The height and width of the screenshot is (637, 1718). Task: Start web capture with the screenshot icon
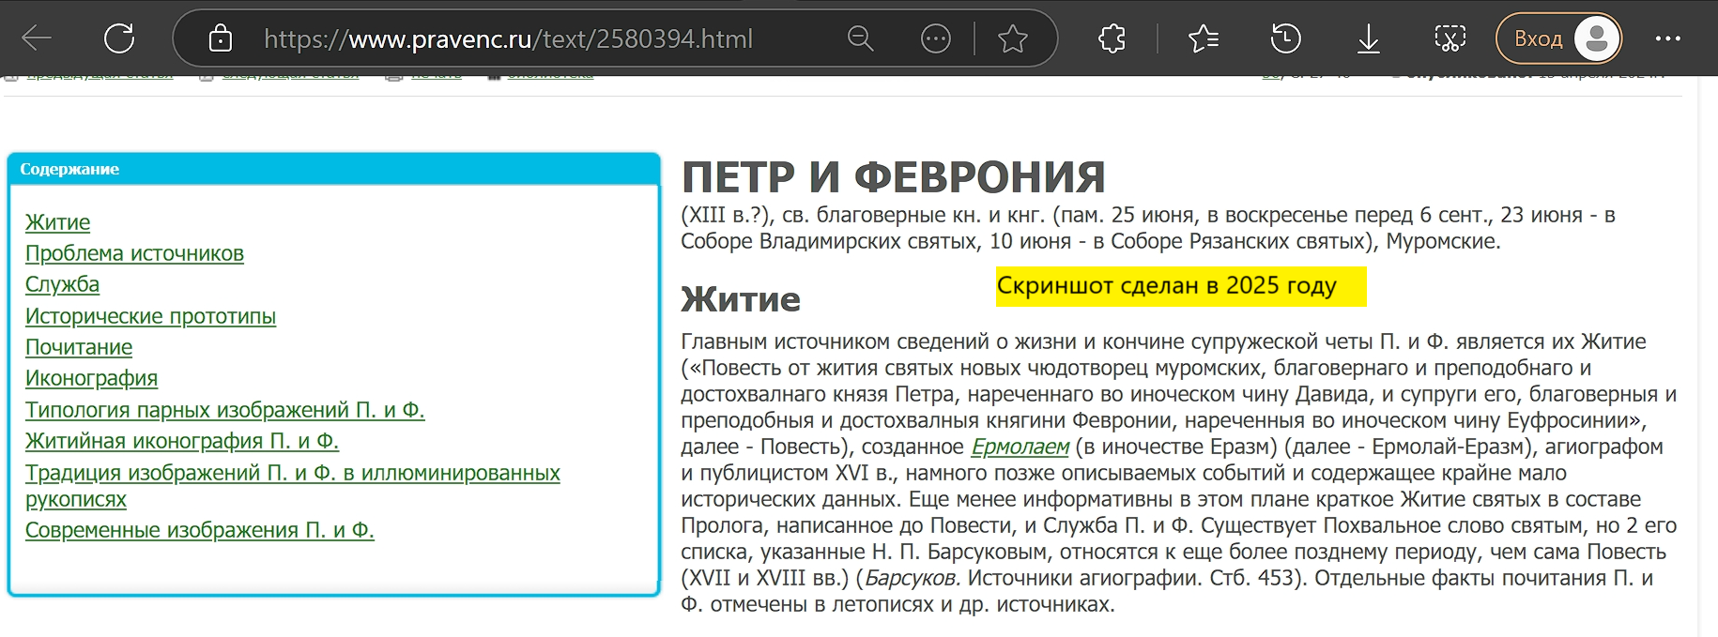pos(1450,38)
